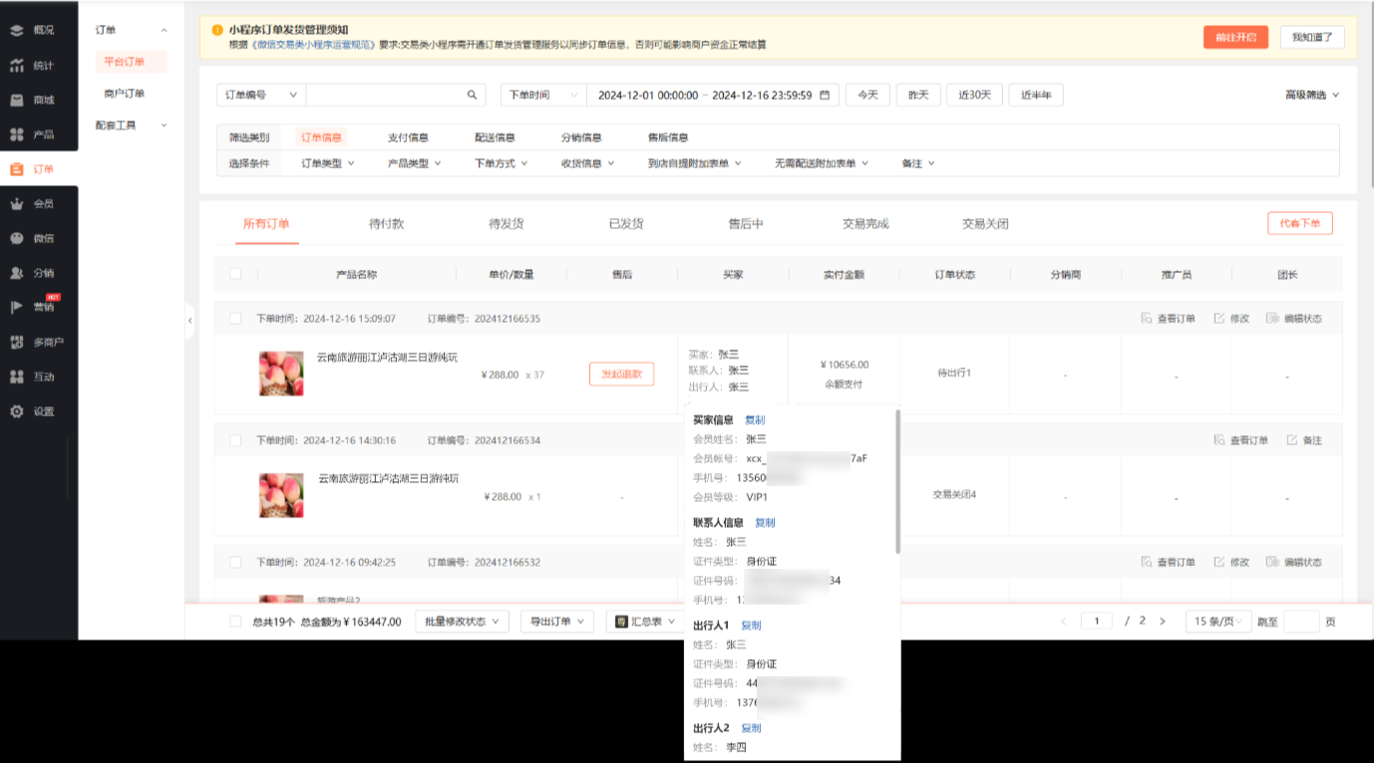1374x763 pixels.
Task: Open the 下单时间 time type dropdown
Action: click(x=543, y=96)
